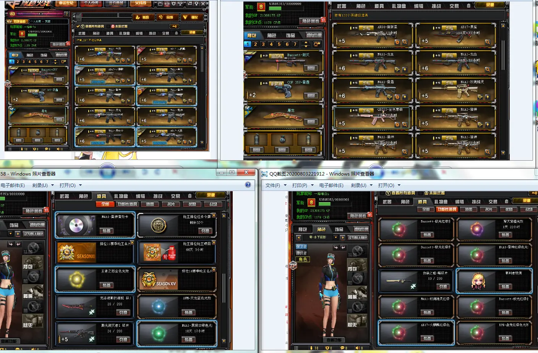Click 腿壳 leg slot icon in bottom-left viewer
The width and height of the screenshot is (538, 353).
click(x=32, y=321)
